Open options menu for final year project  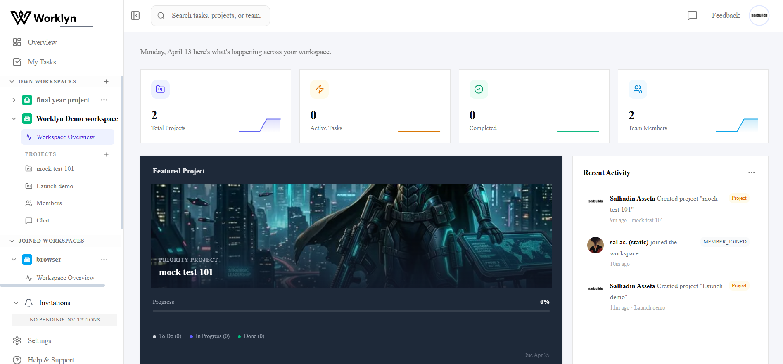click(x=104, y=100)
